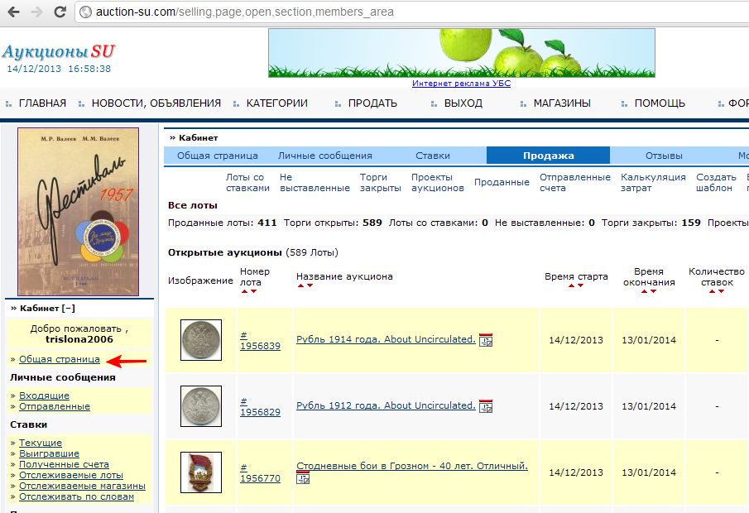Viewport: 749px width, 513px height.
Task: Sort descending by Время старта
Action: pyautogui.click(x=581, y=286)
